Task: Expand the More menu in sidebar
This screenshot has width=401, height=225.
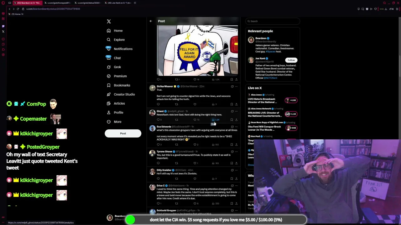Action: point(114,122)
